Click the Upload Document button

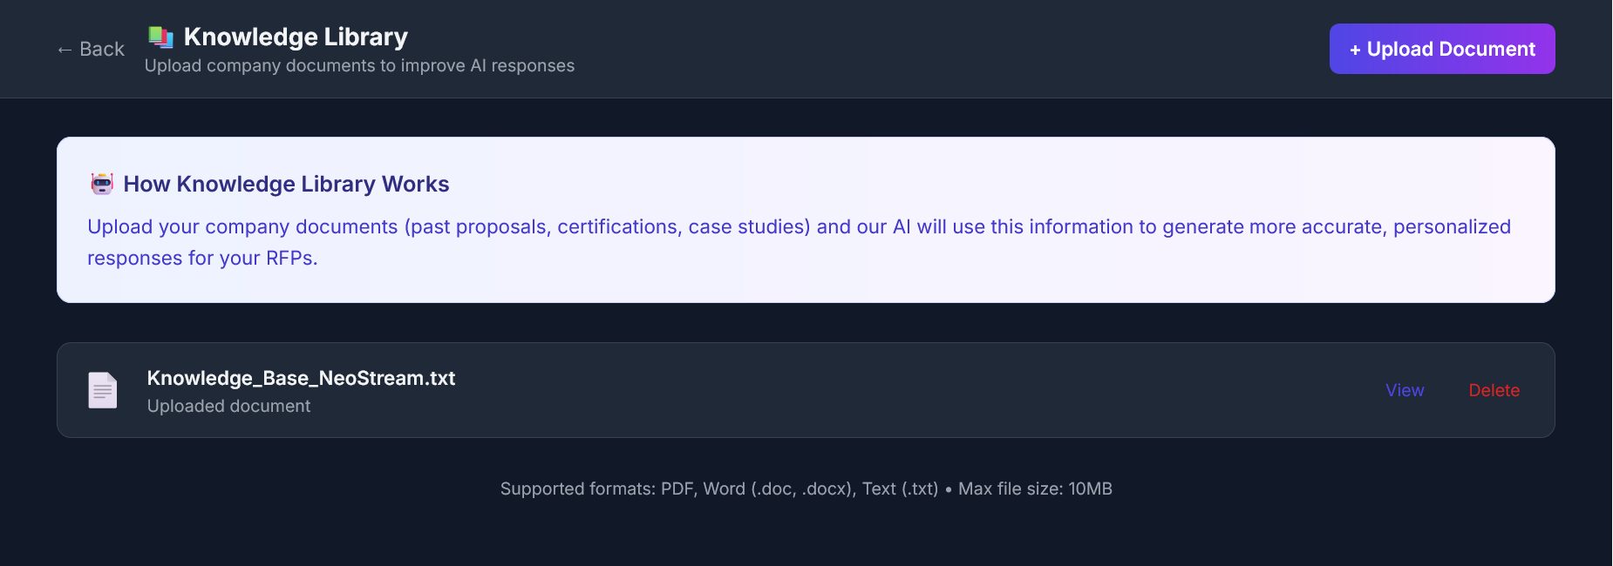(x=1441, y=49)
